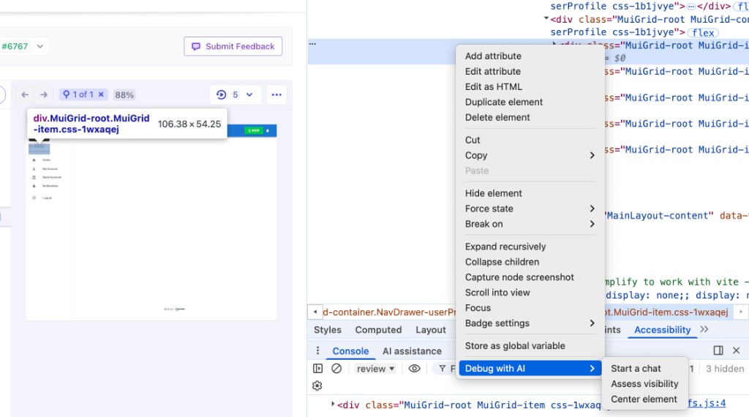Open console settings gear icon
This screenshot has height=417, width=749.
point(317,386)
